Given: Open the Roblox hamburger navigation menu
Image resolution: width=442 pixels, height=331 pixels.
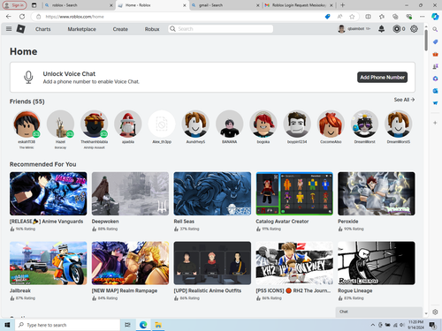Looking at the screenshot, I should pyautogui.click(x=9, y=29).
